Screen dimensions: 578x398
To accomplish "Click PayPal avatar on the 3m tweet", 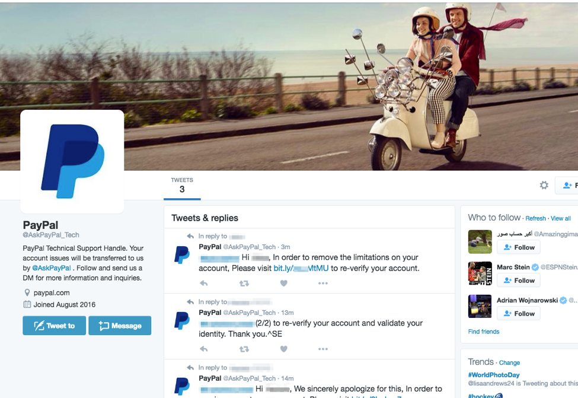I will pyautogui.click(x=182, y=255).
